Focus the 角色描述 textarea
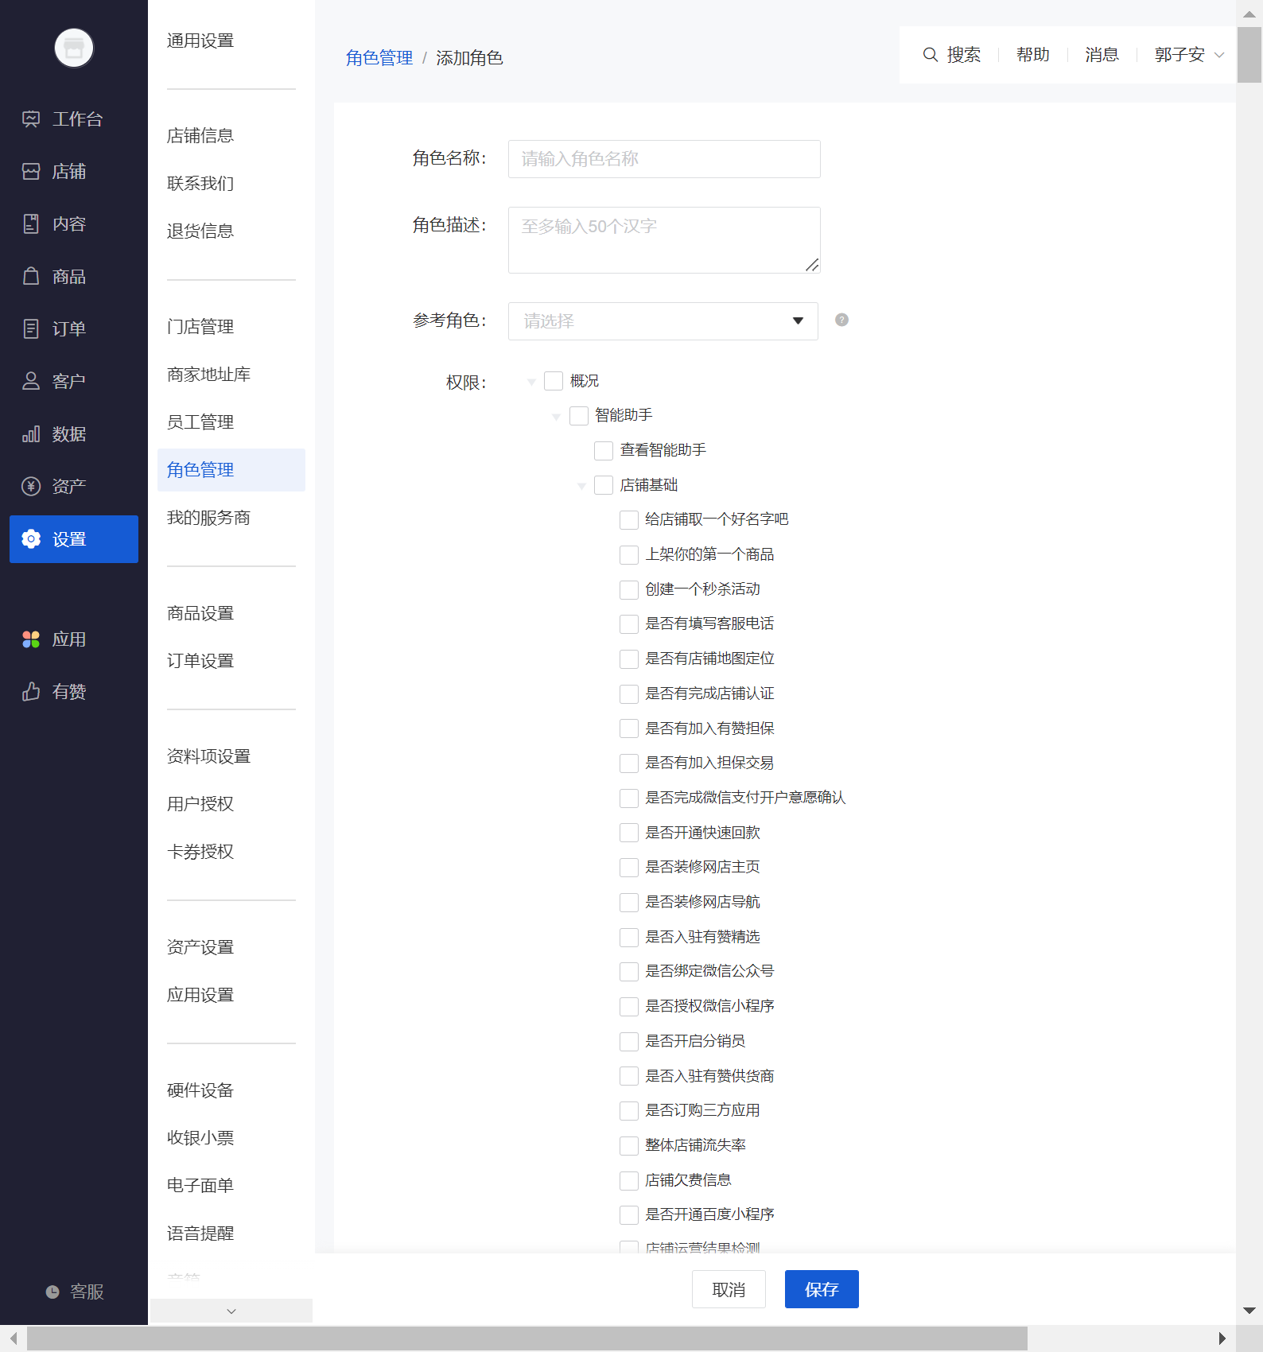 click(664, 240)
